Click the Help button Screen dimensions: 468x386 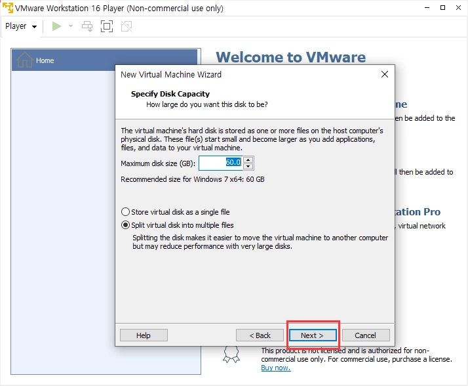144,335
